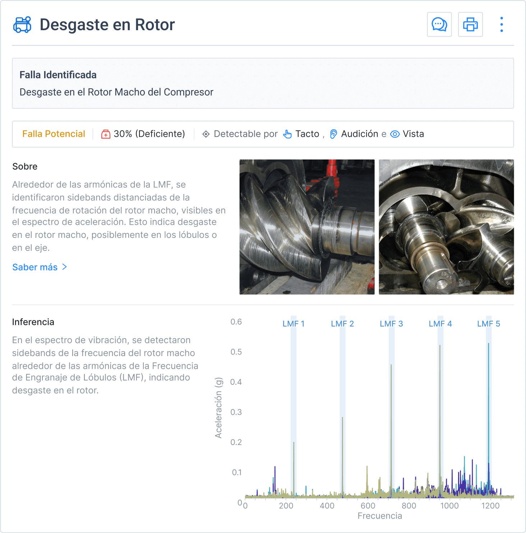The image size is (526, 533).
Task: Open the comments chat icon
Action: coord(439,24)
